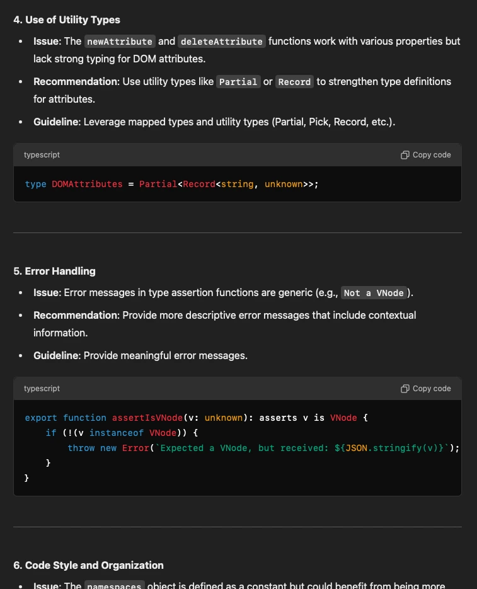Click the copy icon on first code block
Screen dimensions: 477x589
pyautogui.click(x=405, y=155)
